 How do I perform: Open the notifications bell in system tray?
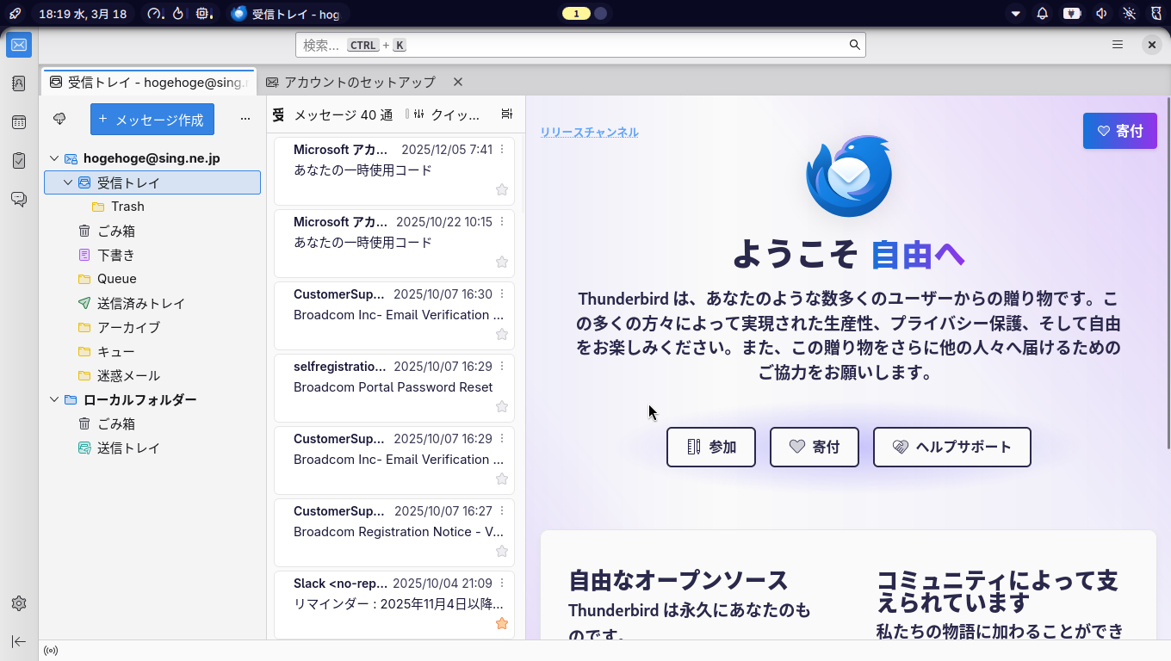click(1043, 14)
